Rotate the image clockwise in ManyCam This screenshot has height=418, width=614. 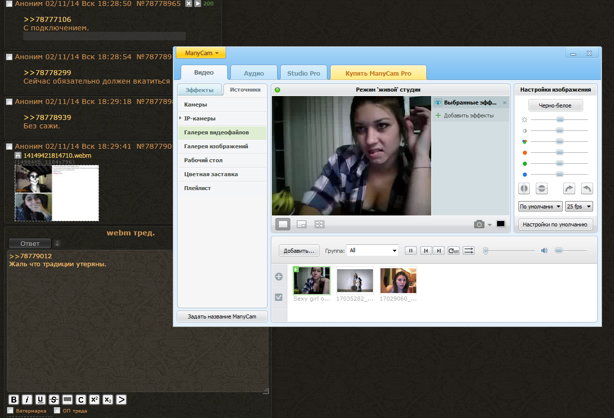pyautogui.click(x=569, y=189)
